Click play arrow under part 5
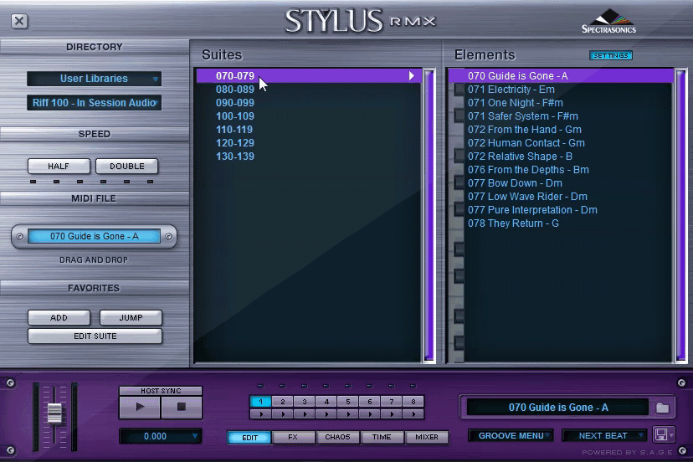The width and height of the screenshot is (693, 462). [x=348, y=414]
